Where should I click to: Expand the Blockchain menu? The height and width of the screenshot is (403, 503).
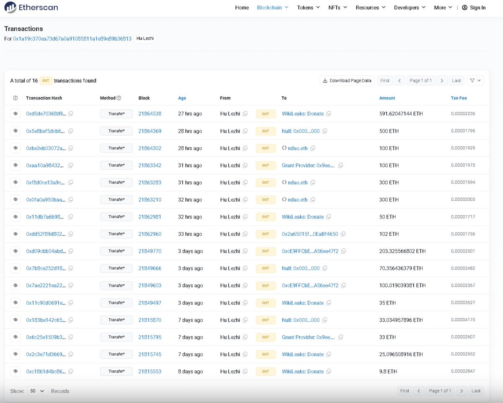tap(272, 8)
